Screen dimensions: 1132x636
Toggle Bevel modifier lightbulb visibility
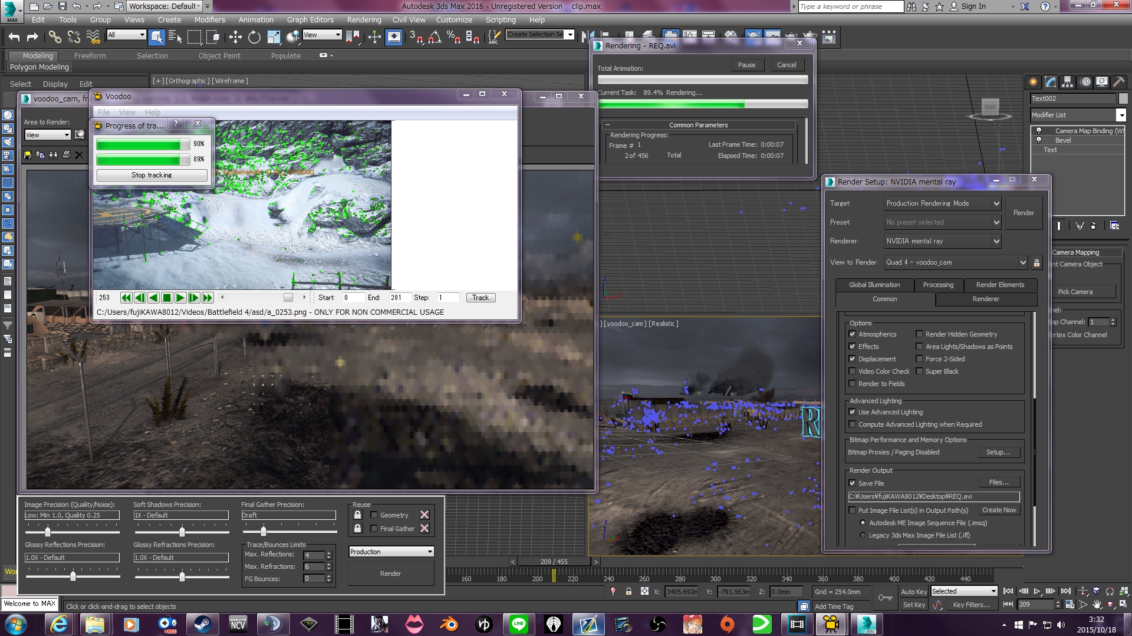point(1039,140)
